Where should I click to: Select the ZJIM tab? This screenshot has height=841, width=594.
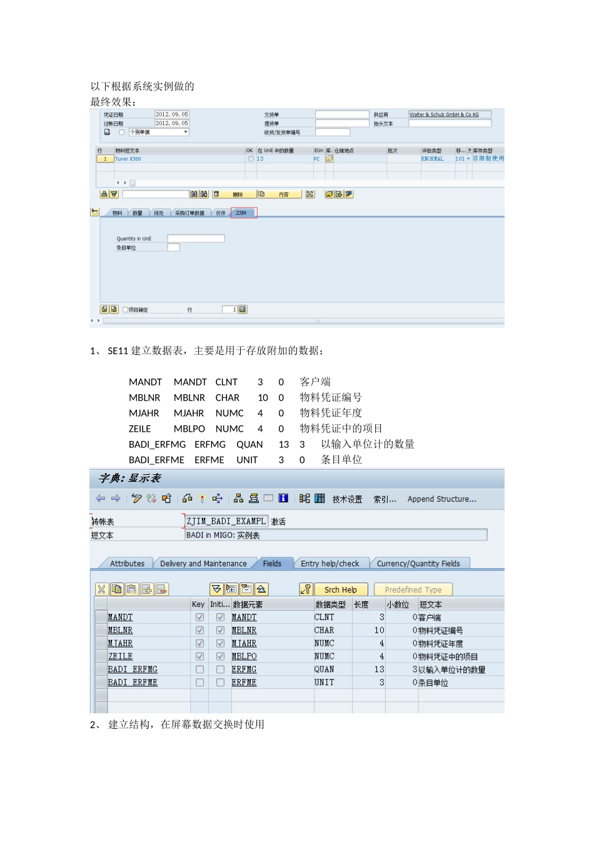point(243,213)
